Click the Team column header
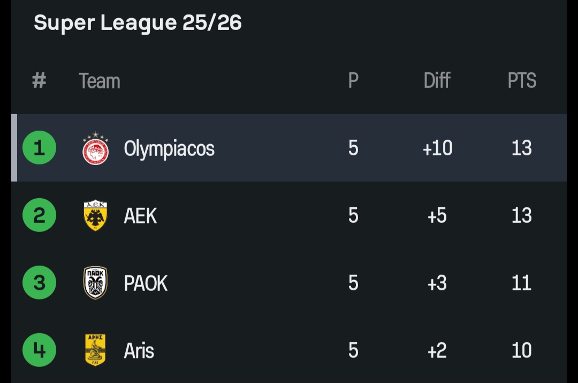Screen dimensions: 578x383 tap(100, 81)
